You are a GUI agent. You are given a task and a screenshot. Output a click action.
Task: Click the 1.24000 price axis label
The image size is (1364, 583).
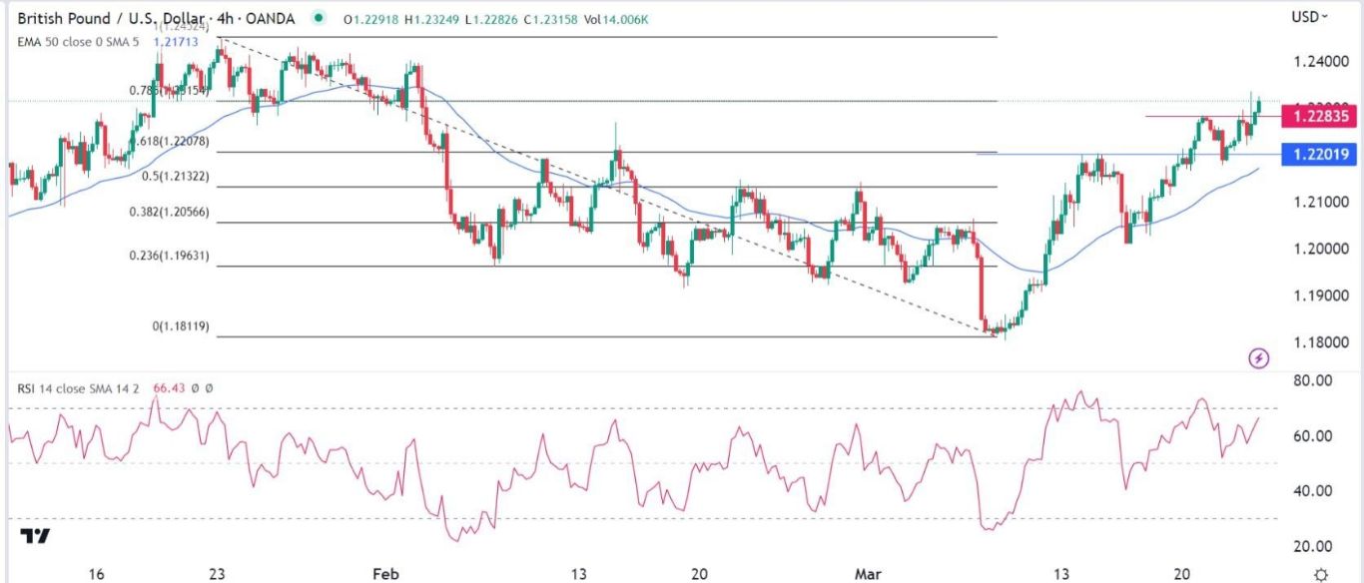pyautogui.click(x=1314, y=62)
